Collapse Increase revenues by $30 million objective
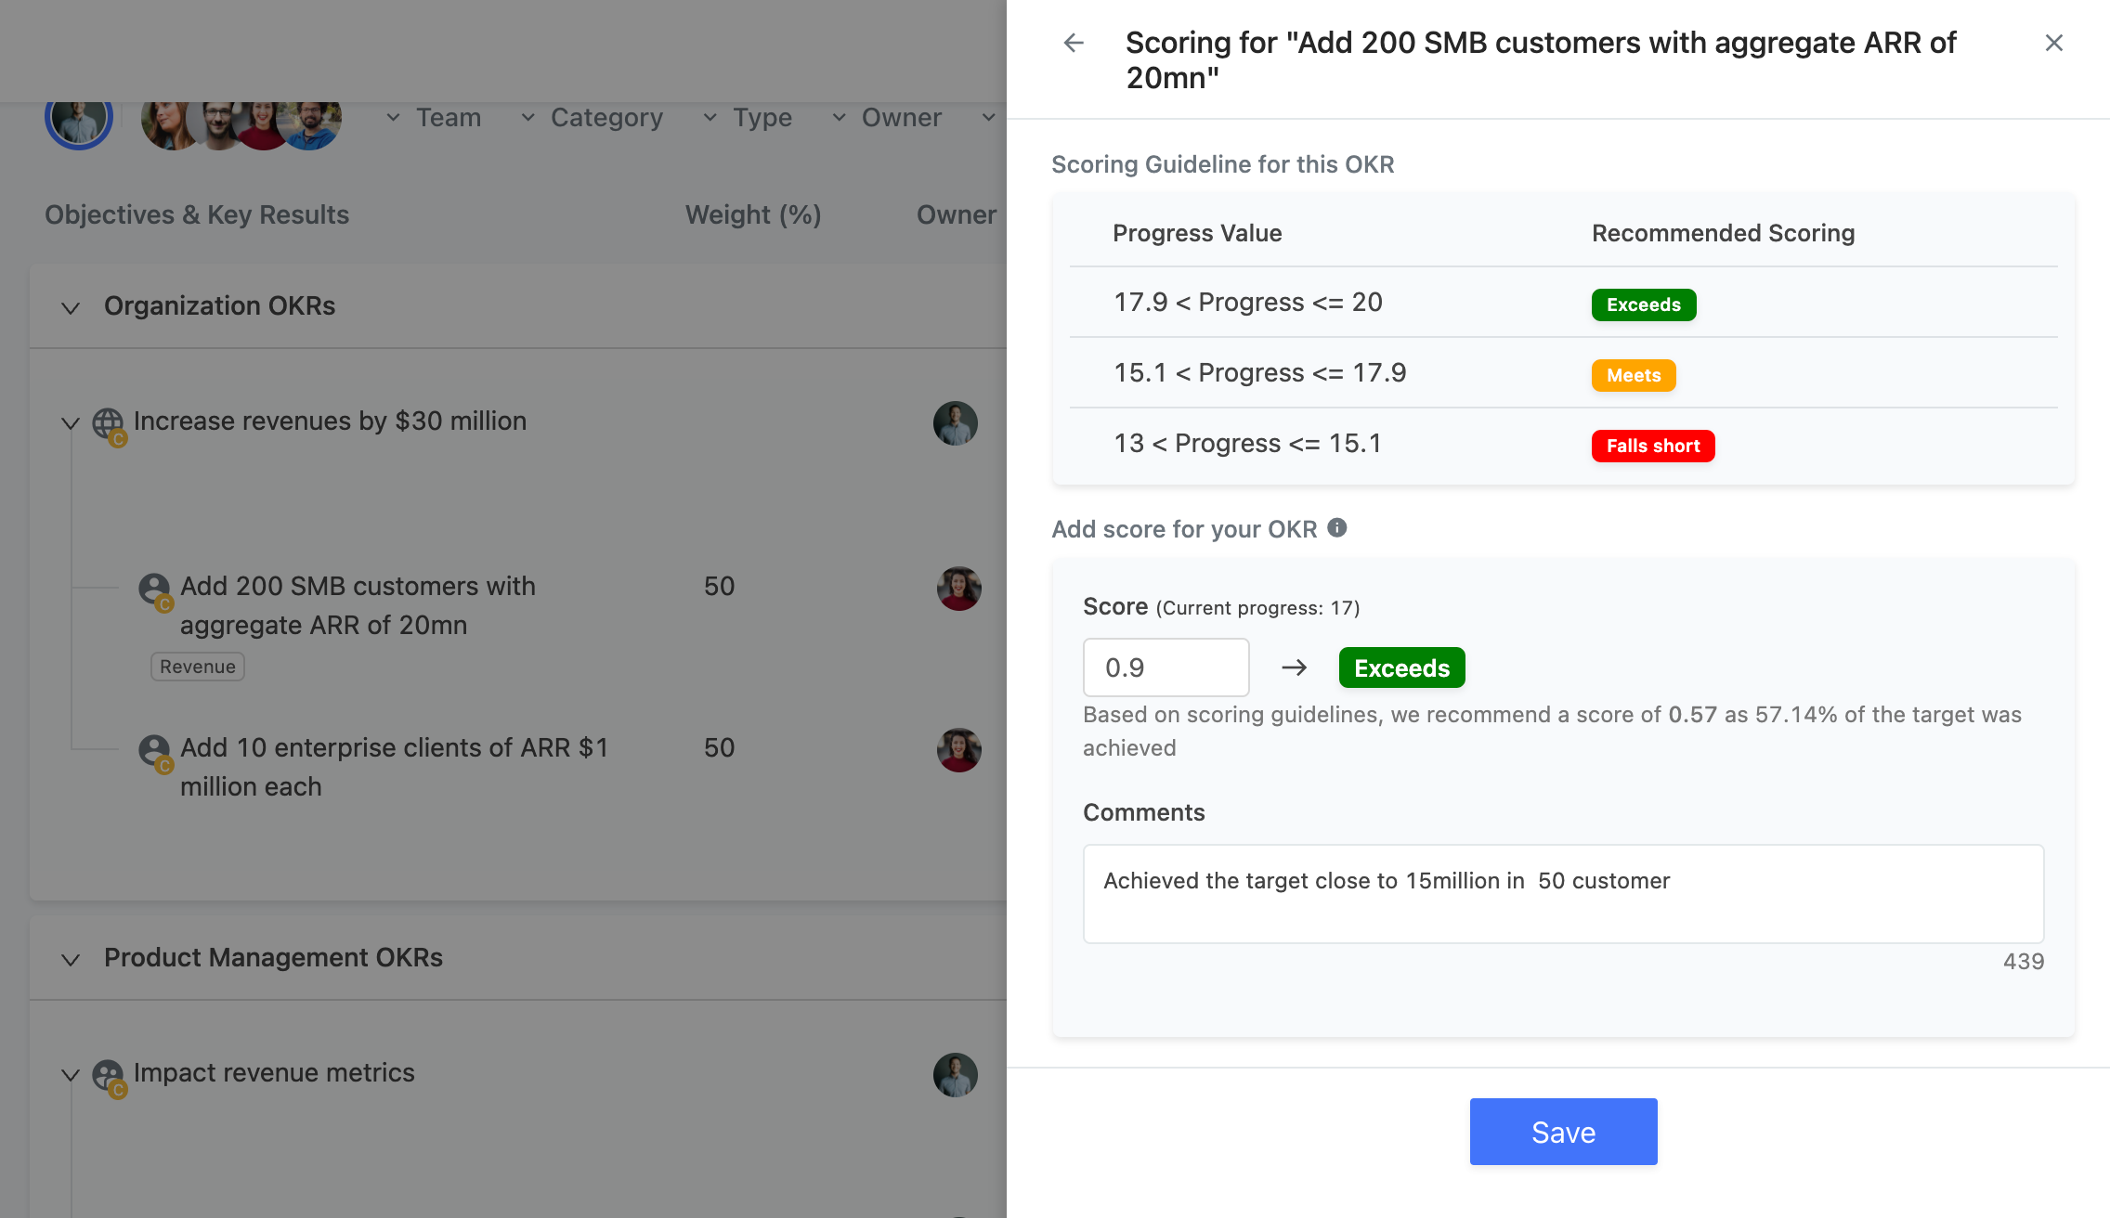 (71, 423)
